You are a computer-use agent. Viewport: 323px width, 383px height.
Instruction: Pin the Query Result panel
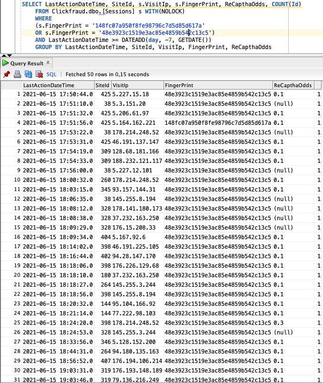click(x=7, y=74)
